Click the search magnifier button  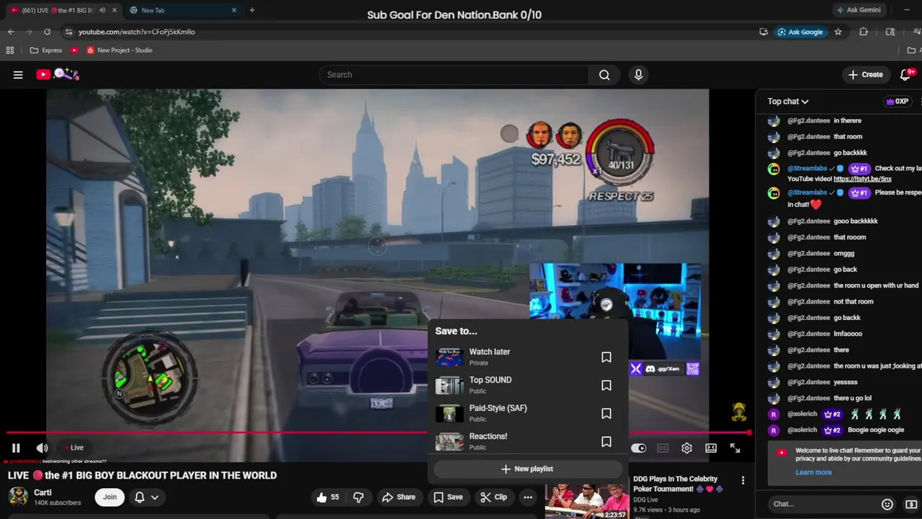pyautogui.click(x=604, y=75)
